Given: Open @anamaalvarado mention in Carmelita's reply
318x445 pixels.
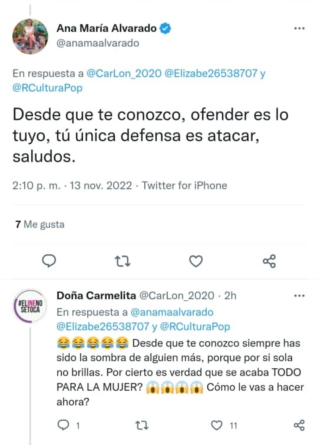Looking at the screenshot, I should [x=172, y=312].
